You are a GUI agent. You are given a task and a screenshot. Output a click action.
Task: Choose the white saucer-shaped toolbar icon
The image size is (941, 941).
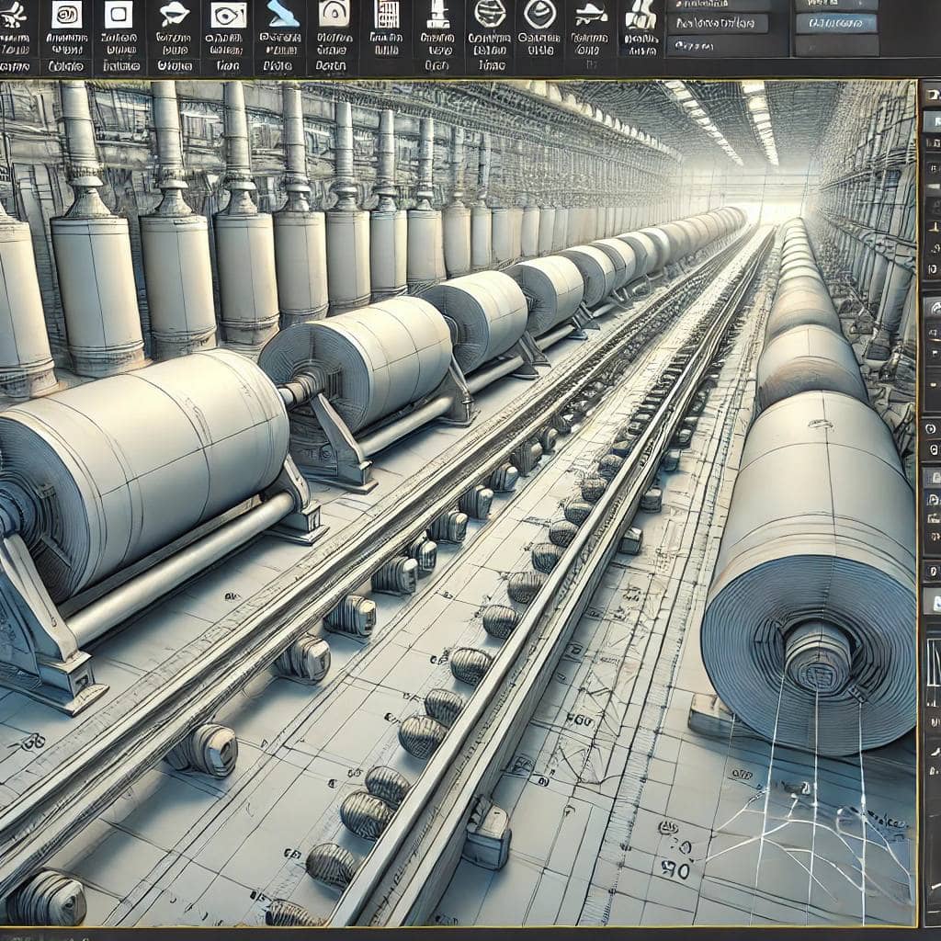point(174,15)
